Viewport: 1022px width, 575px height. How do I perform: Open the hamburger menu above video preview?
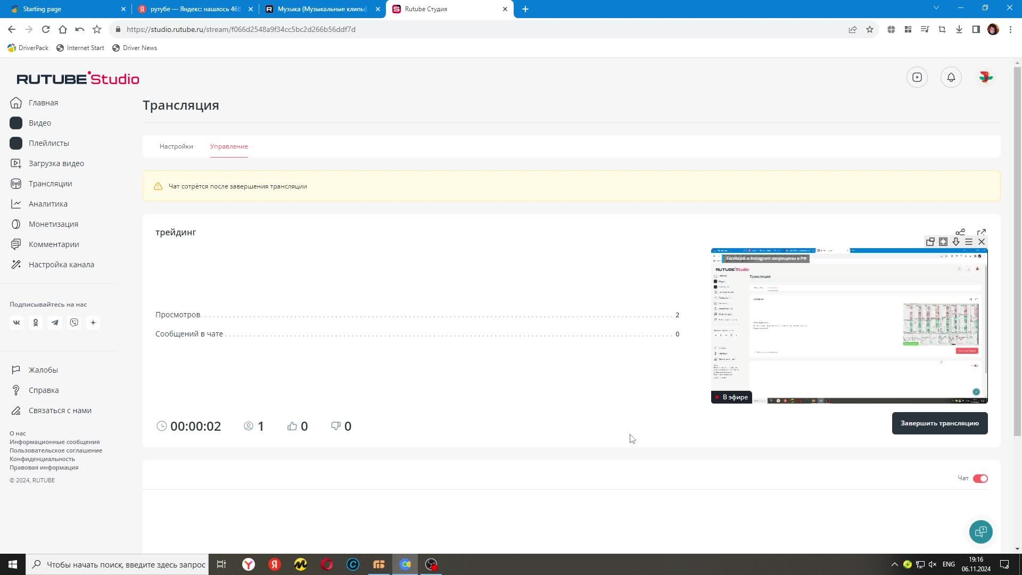click(x=969, y=242)
